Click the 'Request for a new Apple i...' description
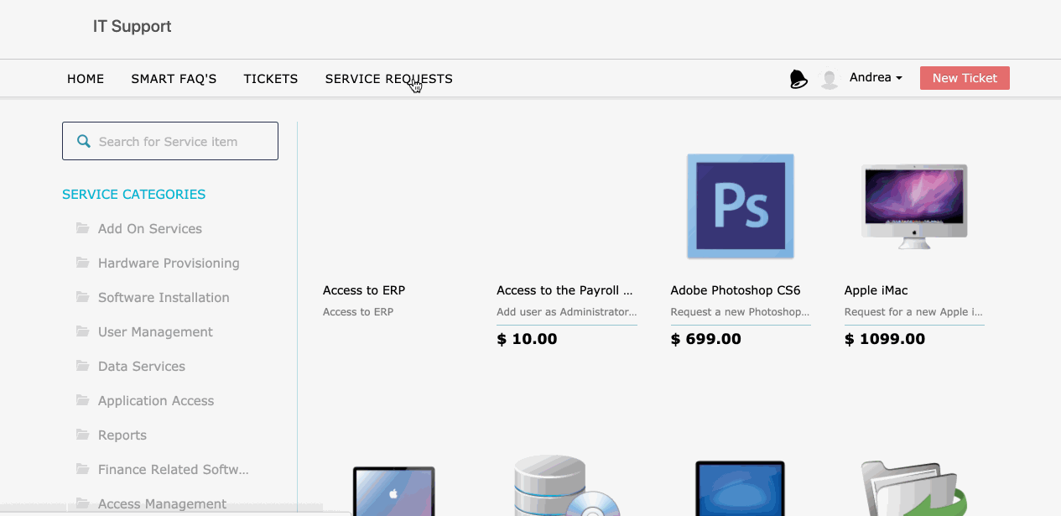1061x516 pixels. 913,311
